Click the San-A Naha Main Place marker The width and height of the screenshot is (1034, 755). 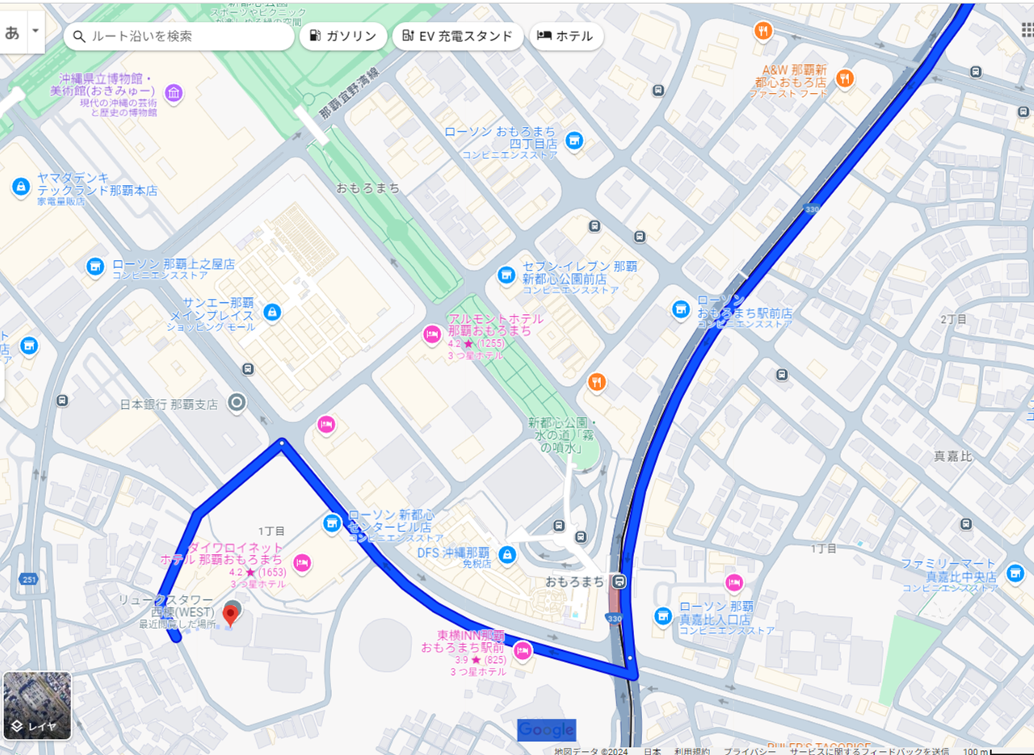click(x=273, y=312)
